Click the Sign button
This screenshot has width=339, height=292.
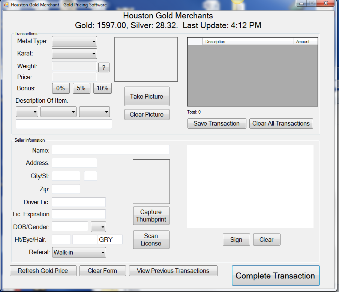(x=236, y=240)
